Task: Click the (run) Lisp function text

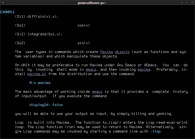Action: pyautogui.click(x=70, y=127)
